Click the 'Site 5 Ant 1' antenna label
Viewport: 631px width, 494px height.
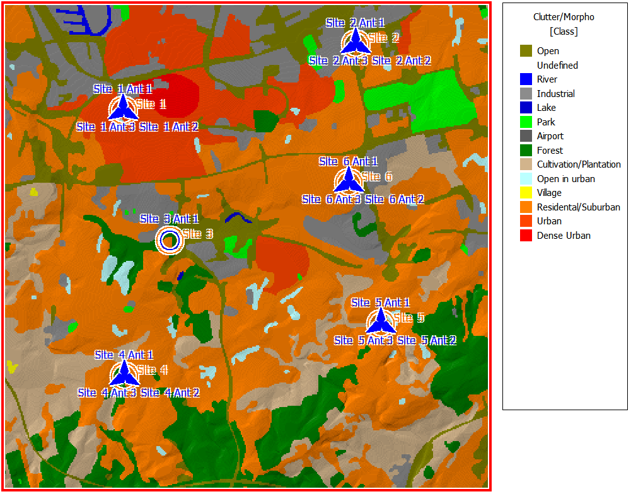[381, 302]
